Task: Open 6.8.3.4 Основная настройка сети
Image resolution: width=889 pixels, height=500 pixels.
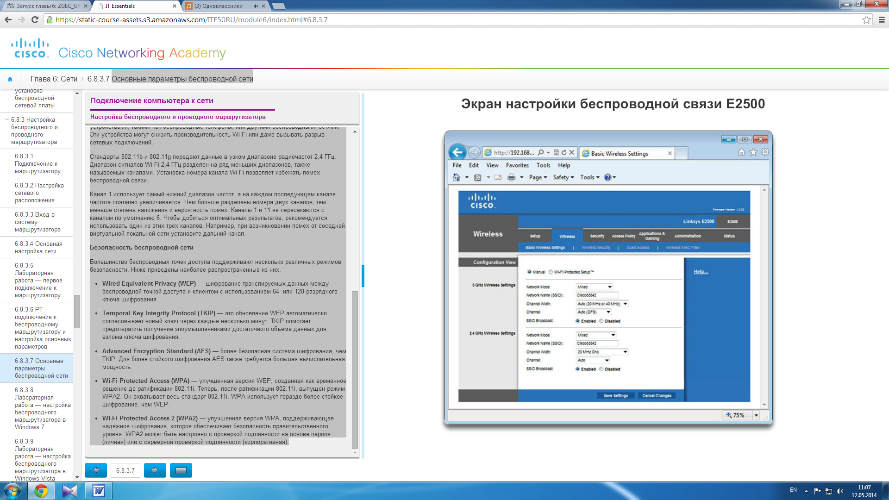Action: pos(37,248)
